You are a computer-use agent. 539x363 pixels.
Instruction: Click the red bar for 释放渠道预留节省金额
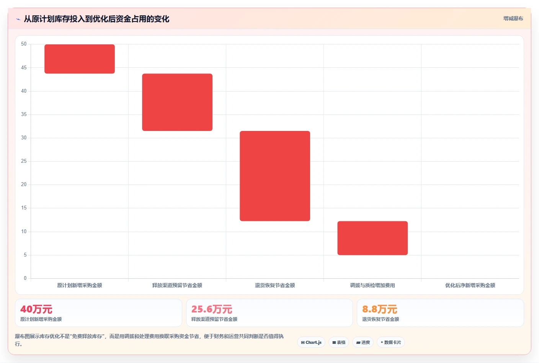pos(177,102)
